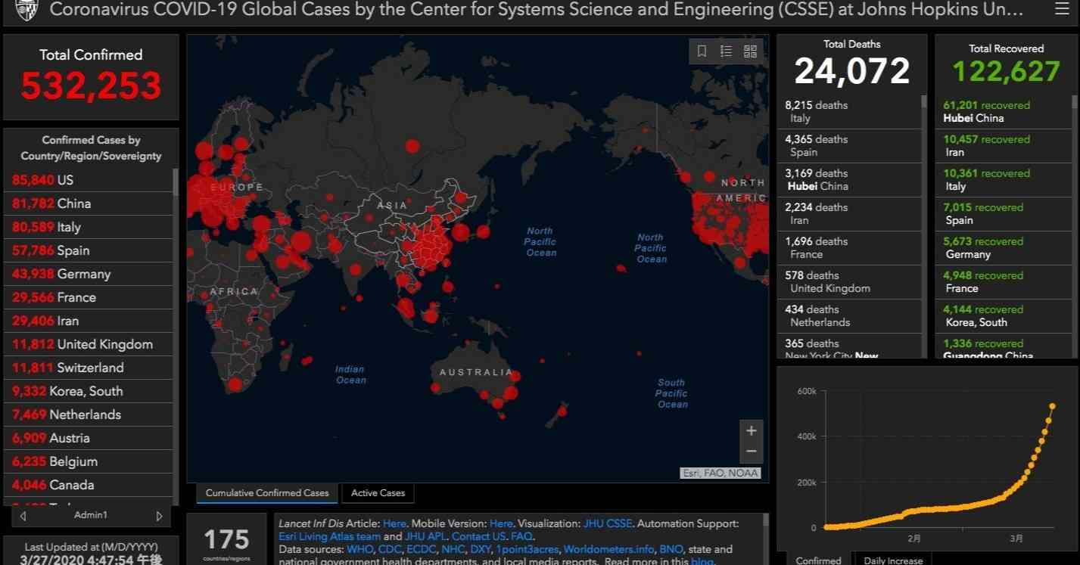Click the 61,201 recovered Hubei China entry
Viewport: 1080px width, 565px height.
coord(1004,112)
